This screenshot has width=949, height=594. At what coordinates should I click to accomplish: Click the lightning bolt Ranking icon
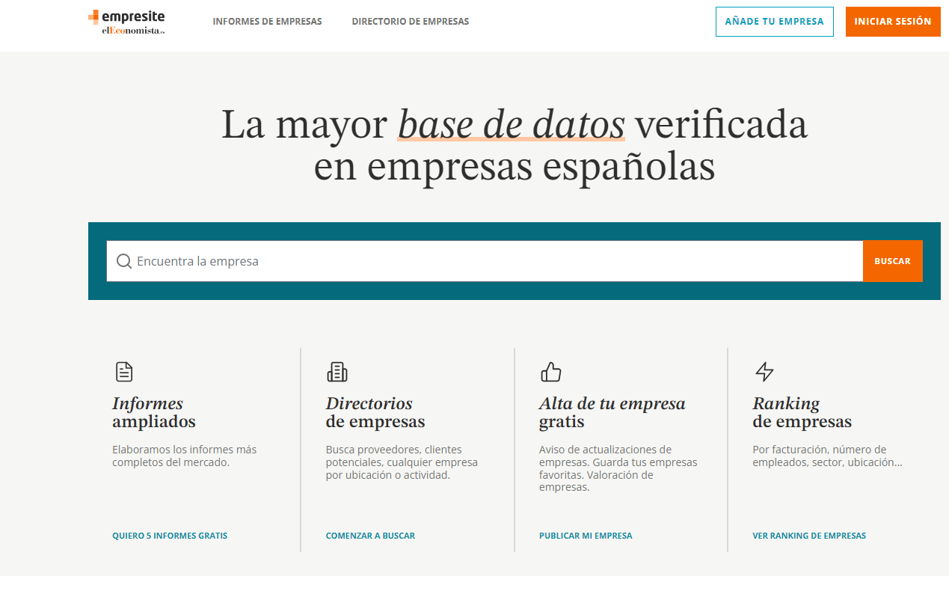point(764,372)
